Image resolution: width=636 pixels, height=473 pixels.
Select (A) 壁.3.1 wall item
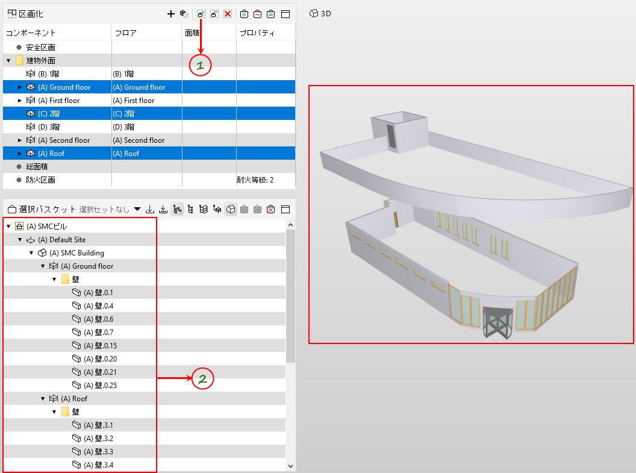98,425
